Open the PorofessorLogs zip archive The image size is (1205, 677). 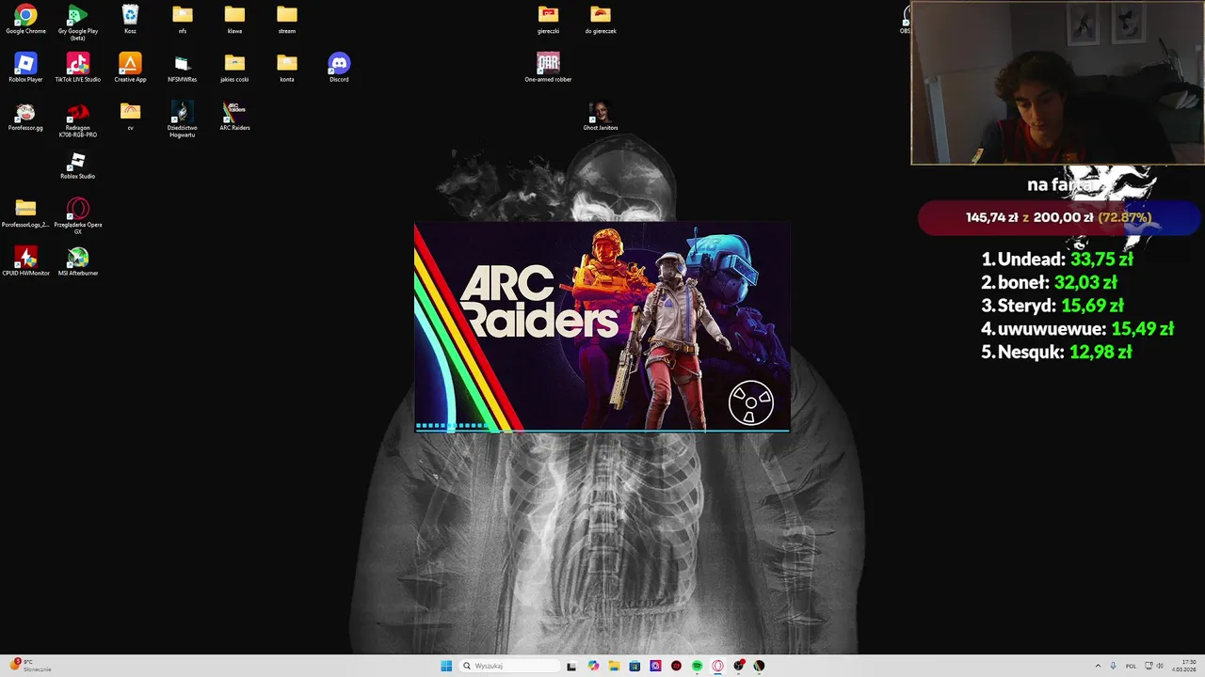coord(25,213)
